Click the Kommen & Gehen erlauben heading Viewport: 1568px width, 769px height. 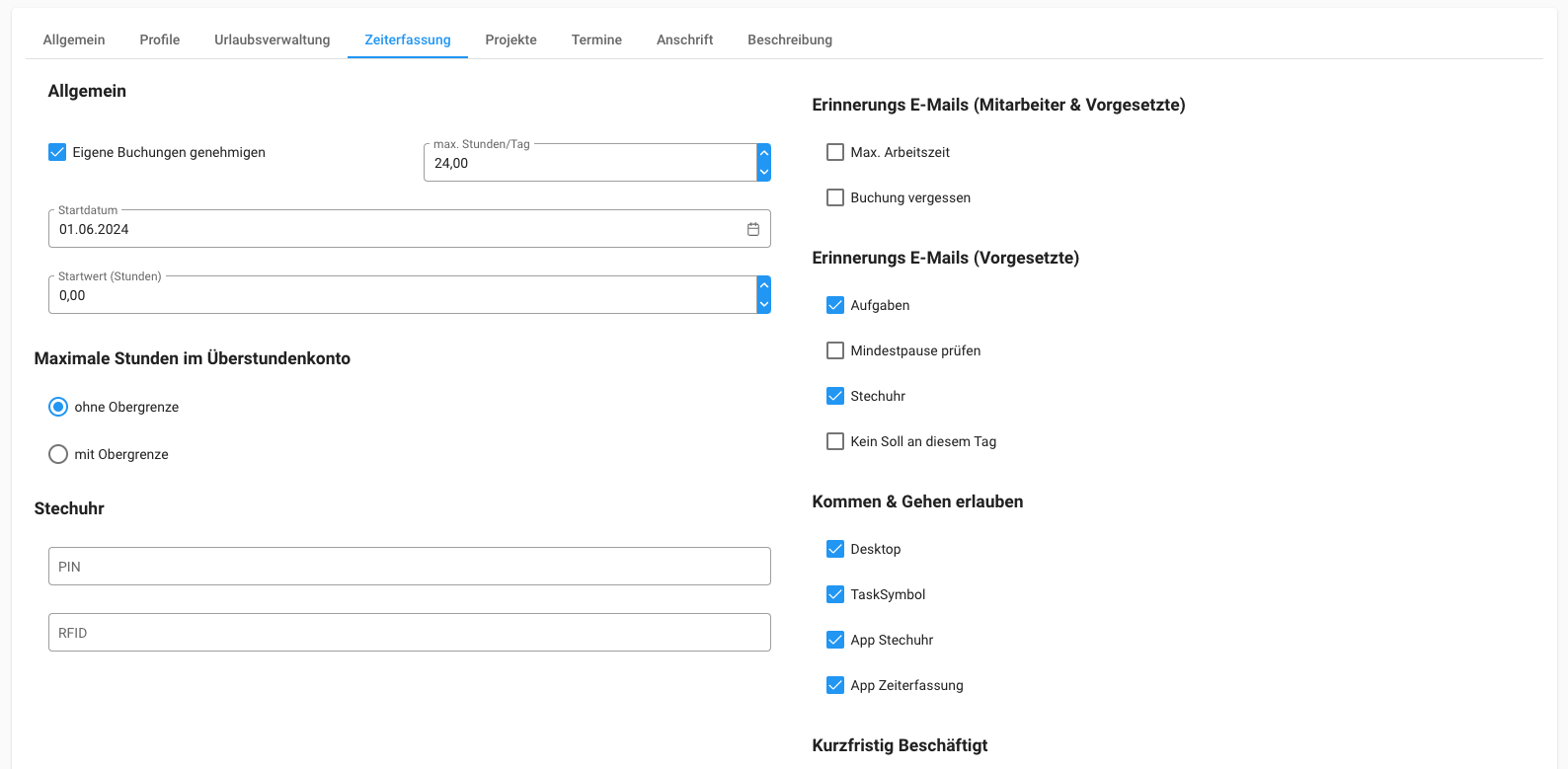(x=917, y=501)
